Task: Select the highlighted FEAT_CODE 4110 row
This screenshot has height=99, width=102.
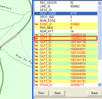Action: point(66,14)
